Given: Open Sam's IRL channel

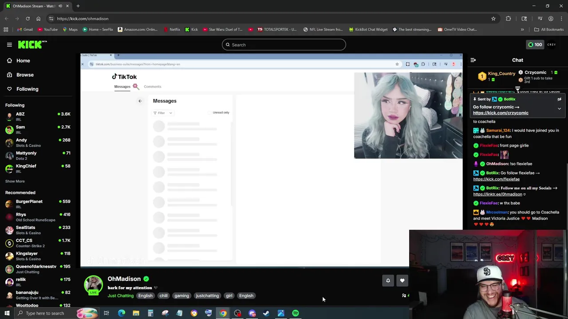Looking at the screenshot, I should coord(38,130).
